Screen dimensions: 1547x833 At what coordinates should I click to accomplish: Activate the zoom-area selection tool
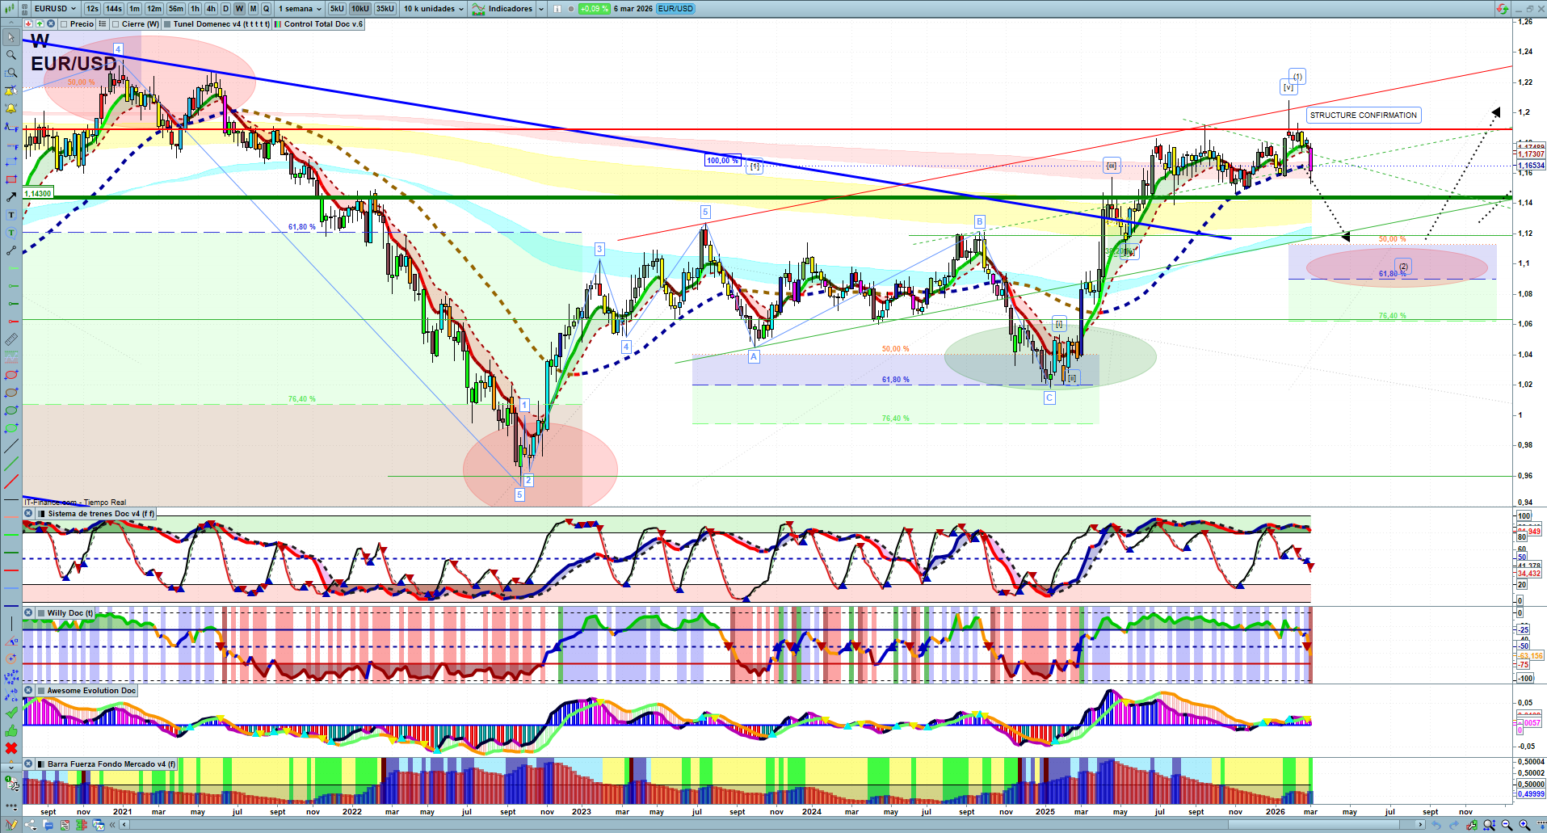(11, 73)
